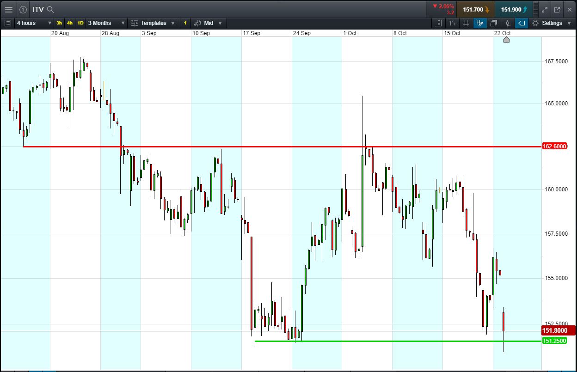Click the place order candlestick icon
The width and height of the screenshot is (577, 372).
(x=508, y=23)
